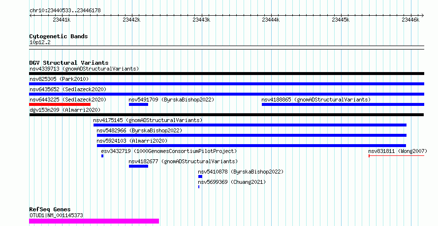The image size is (438, 226).
Task: Click the thin red nsv831811 line
Action: coord(397,156)
